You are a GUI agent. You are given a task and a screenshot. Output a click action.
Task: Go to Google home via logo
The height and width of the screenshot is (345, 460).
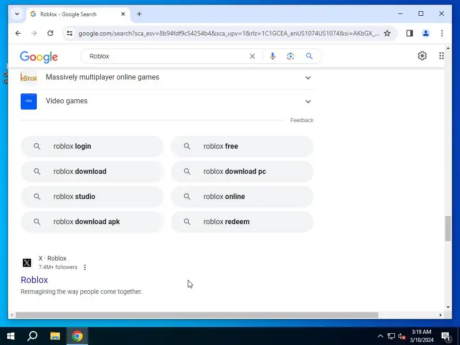pyautogui.click(x=39, y=57)
